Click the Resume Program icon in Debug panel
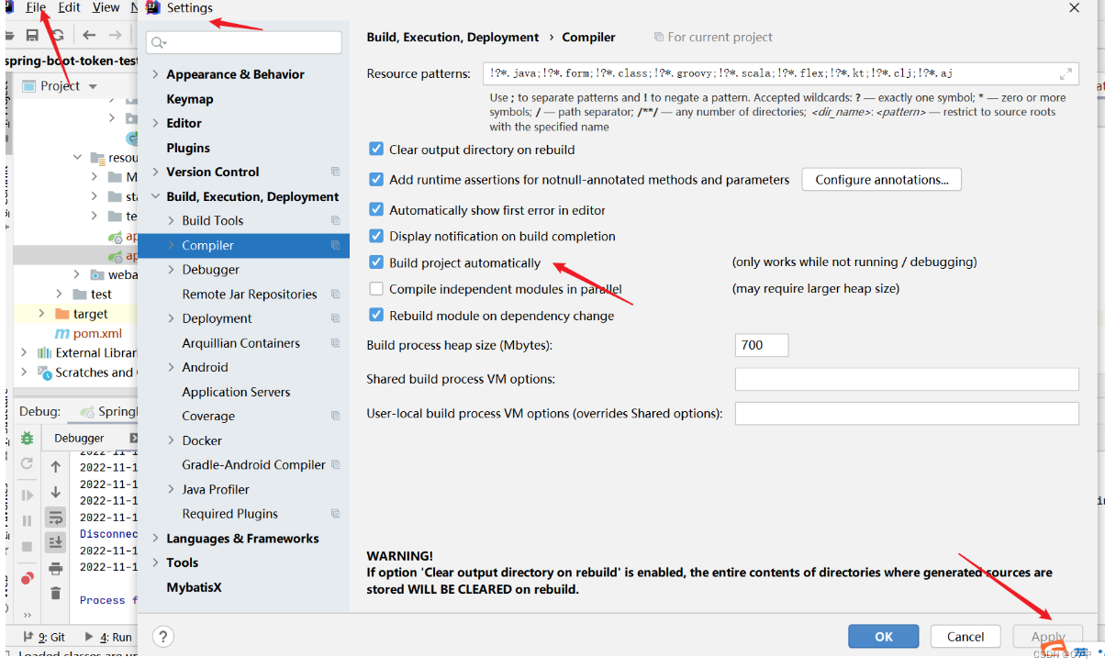 pyautogui.click(x=28, y=495)
